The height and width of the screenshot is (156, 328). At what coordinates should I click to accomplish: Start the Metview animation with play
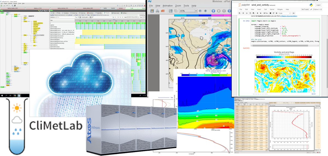coord(213,11)
